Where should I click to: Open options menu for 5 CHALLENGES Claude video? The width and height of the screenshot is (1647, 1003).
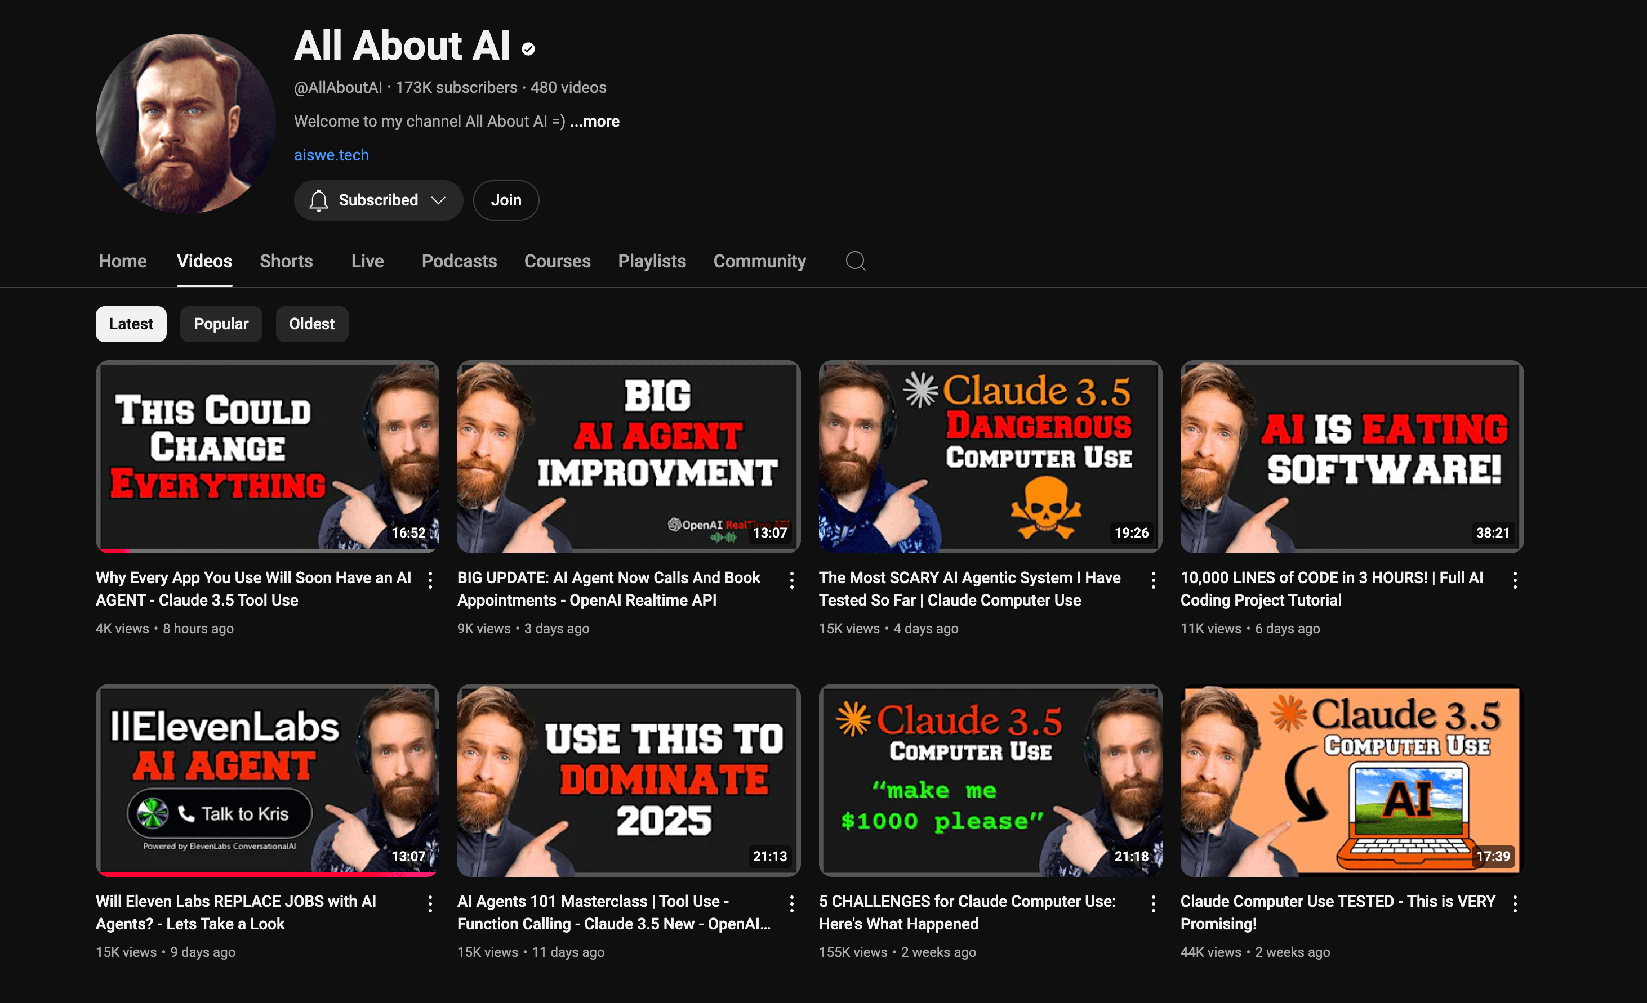click(1154, 904)
